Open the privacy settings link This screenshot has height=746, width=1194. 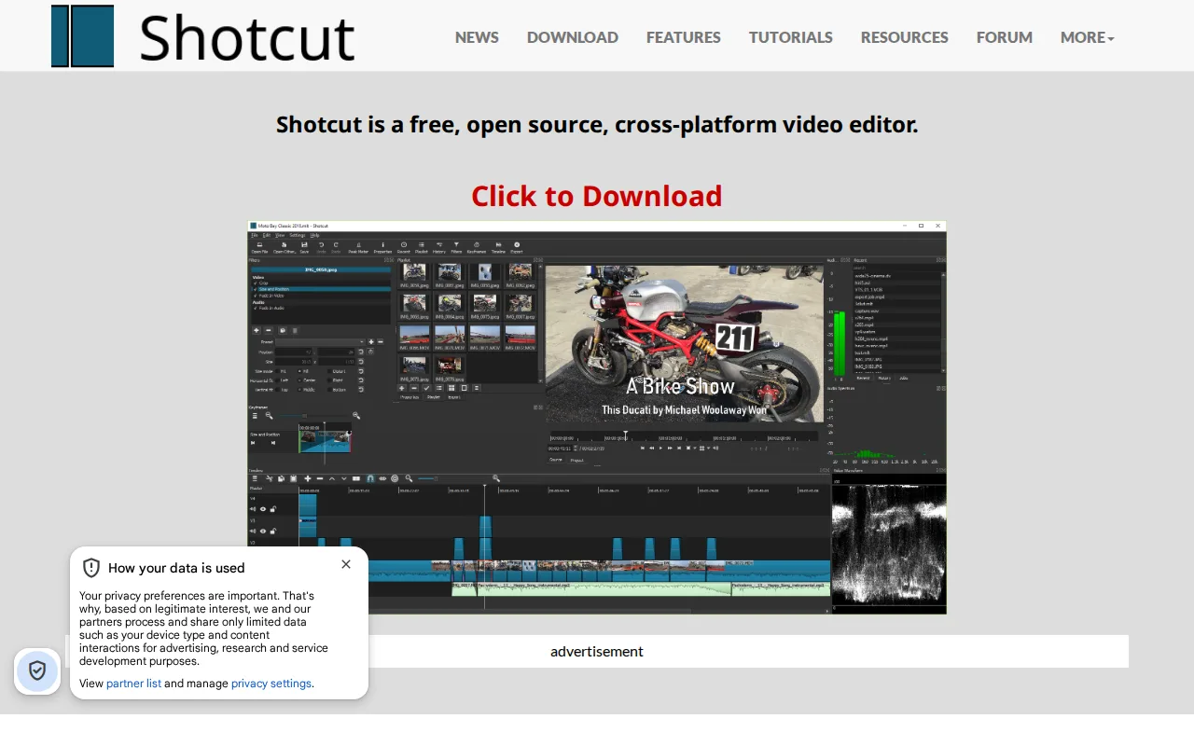tap(271, 684)
